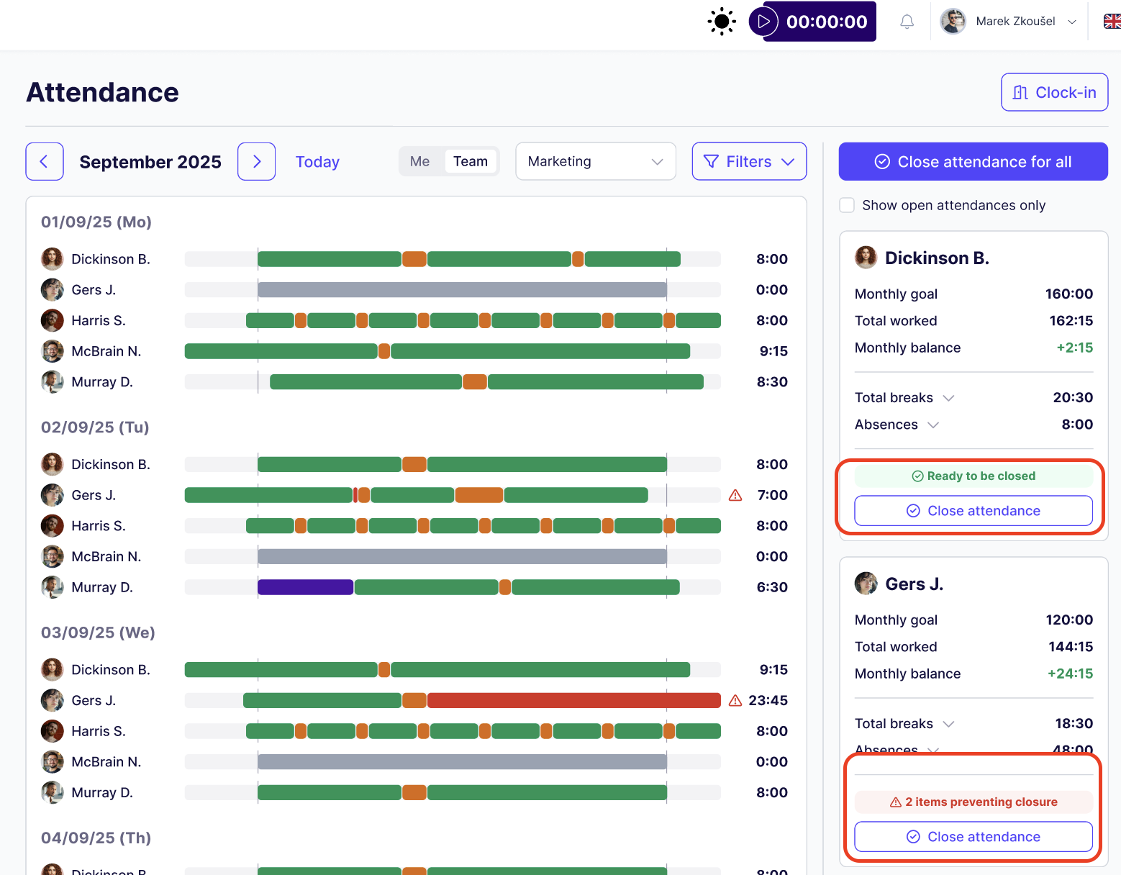Start the timer with the play icon
Viewport: 1121px width, 875px height.
pyautogui.click(x=763, y=22)
